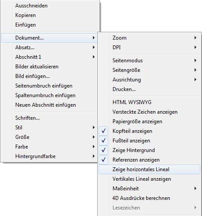202x216 pixels.
Task: Expand the Zoom submenu
Action: click(x=149, y=38)
